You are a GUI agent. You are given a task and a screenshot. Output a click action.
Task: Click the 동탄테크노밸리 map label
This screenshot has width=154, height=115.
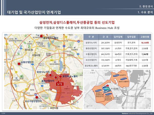coord(70,76)
